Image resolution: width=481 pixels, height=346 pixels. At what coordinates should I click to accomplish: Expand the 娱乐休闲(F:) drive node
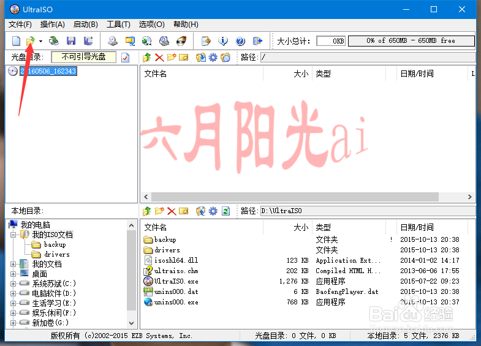tap(13, 313)
